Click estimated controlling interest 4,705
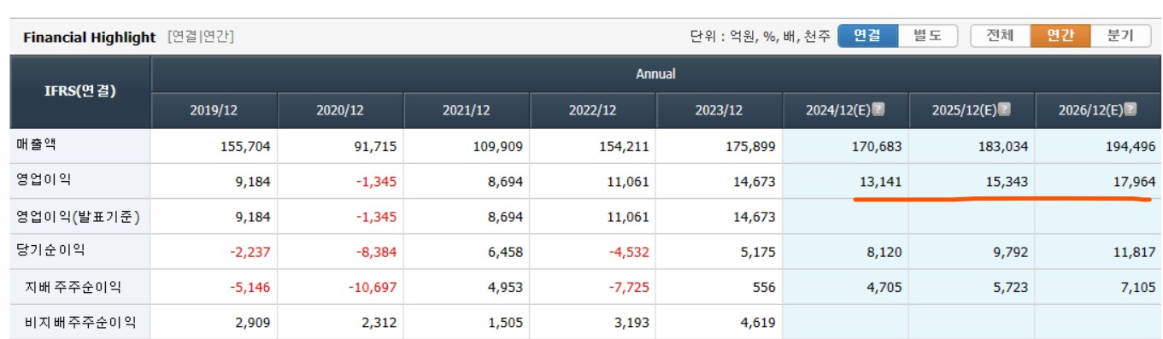This screenshot has width=1163, height=339. click(884, 288)
